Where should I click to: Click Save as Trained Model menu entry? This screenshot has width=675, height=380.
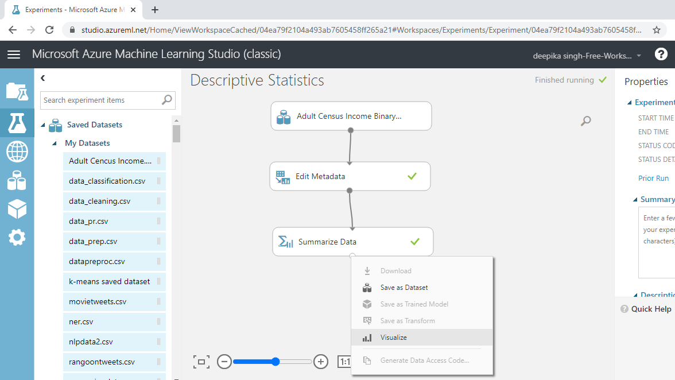(422, 304)
